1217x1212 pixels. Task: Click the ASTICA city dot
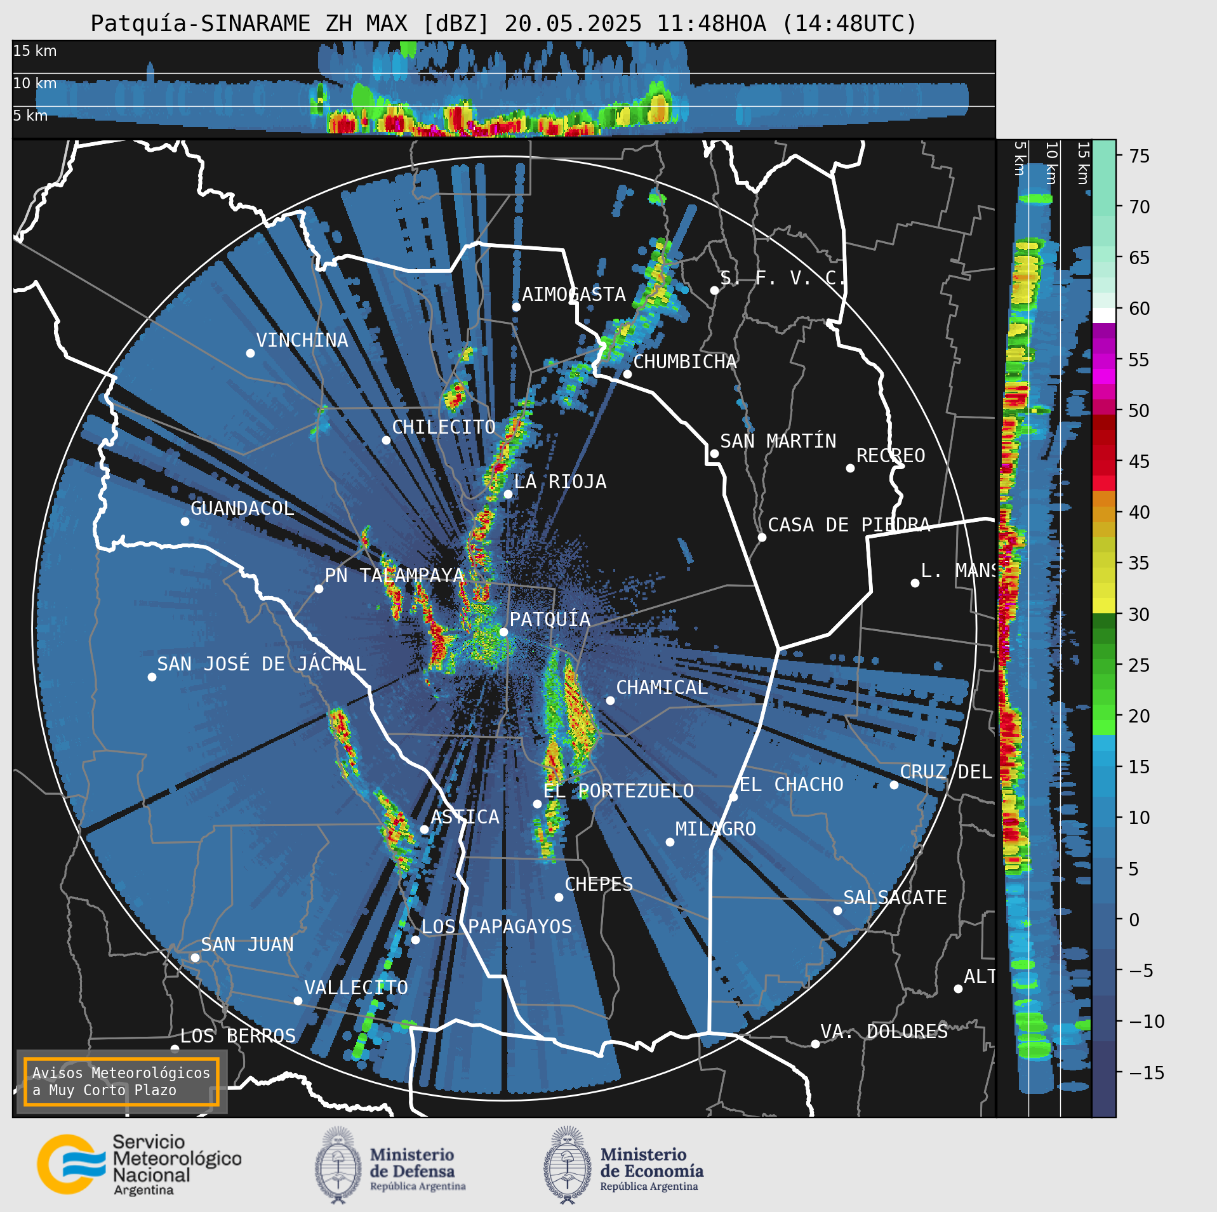coord(424,829)
